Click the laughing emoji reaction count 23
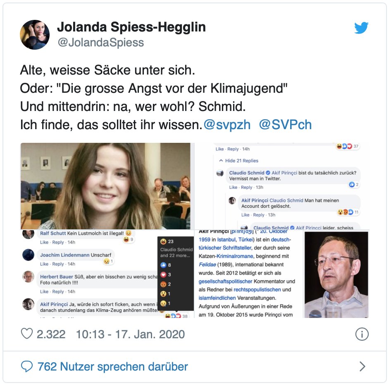 coord(167,242)
